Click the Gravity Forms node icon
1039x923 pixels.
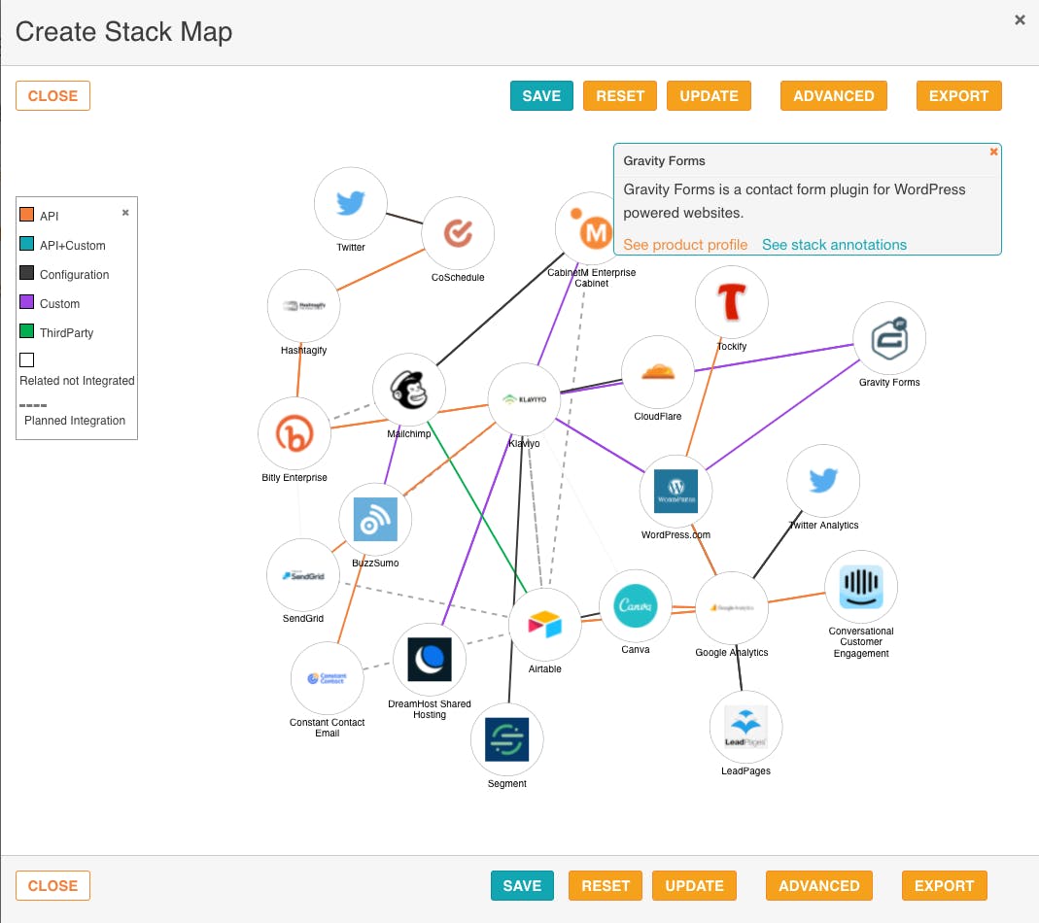click(889, 338)
